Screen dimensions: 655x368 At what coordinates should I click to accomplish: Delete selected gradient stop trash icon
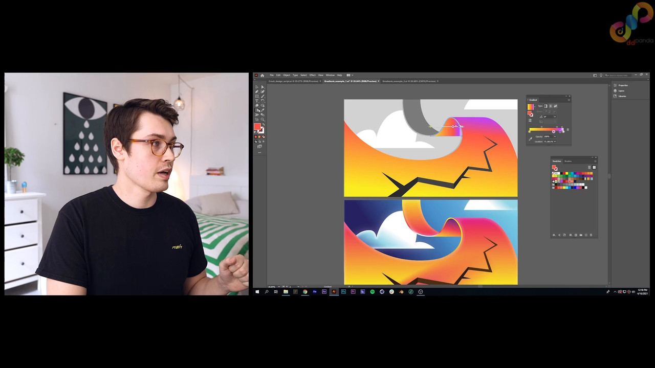click(x=567, y=130)
